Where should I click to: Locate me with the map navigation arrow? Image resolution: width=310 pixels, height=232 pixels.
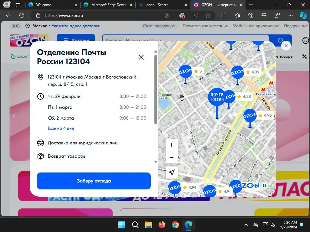click(171, 172)
